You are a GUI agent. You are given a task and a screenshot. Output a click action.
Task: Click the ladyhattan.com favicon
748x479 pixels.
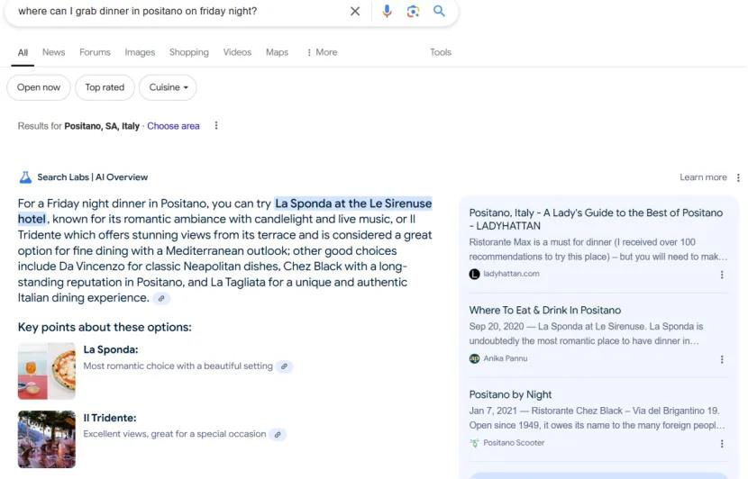tap(474, 274)
